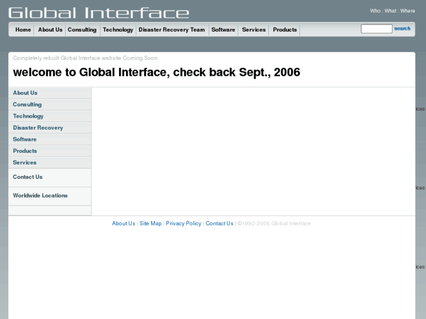The image size is (426, 319).
Task: Follow the Privacy Policy footer link
Action: (x=183, y=224)
